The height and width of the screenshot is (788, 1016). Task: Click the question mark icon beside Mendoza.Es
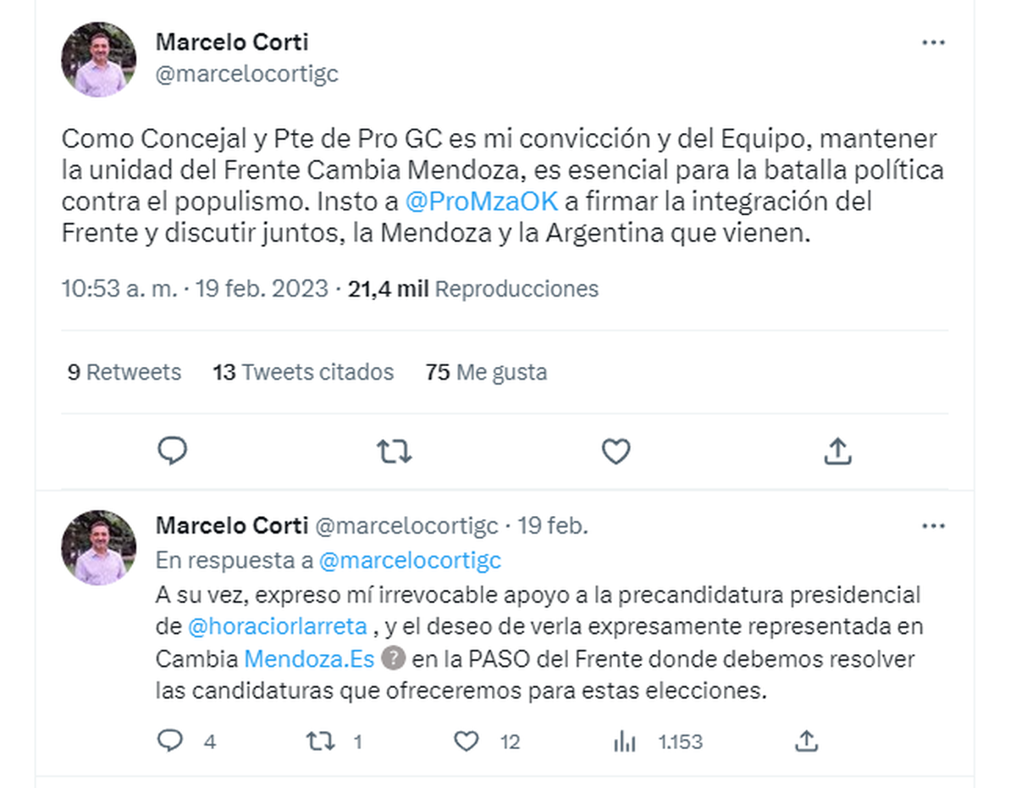(x=392, y=658)
